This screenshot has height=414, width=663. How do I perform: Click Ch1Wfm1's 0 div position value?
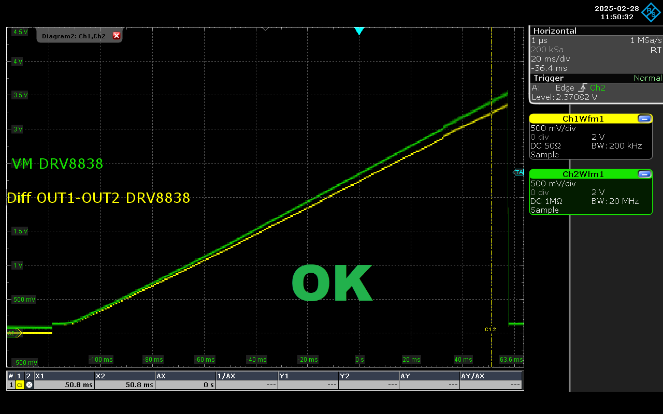pos(540,137)
